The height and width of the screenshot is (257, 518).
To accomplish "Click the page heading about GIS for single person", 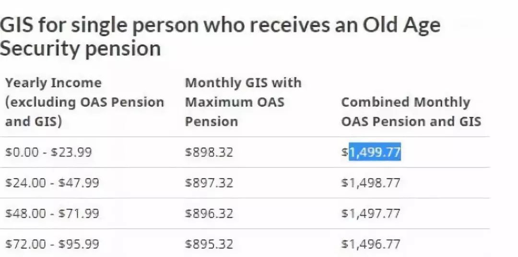I will 220,37.
